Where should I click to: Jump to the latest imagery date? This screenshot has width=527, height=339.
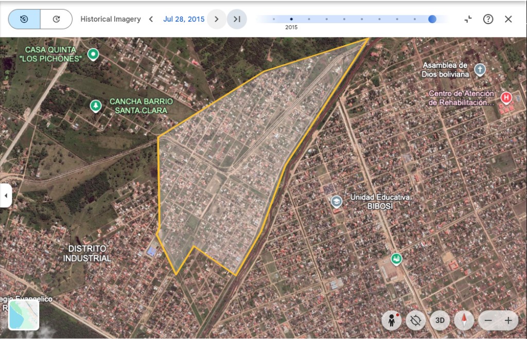click(x=237, y=19)
